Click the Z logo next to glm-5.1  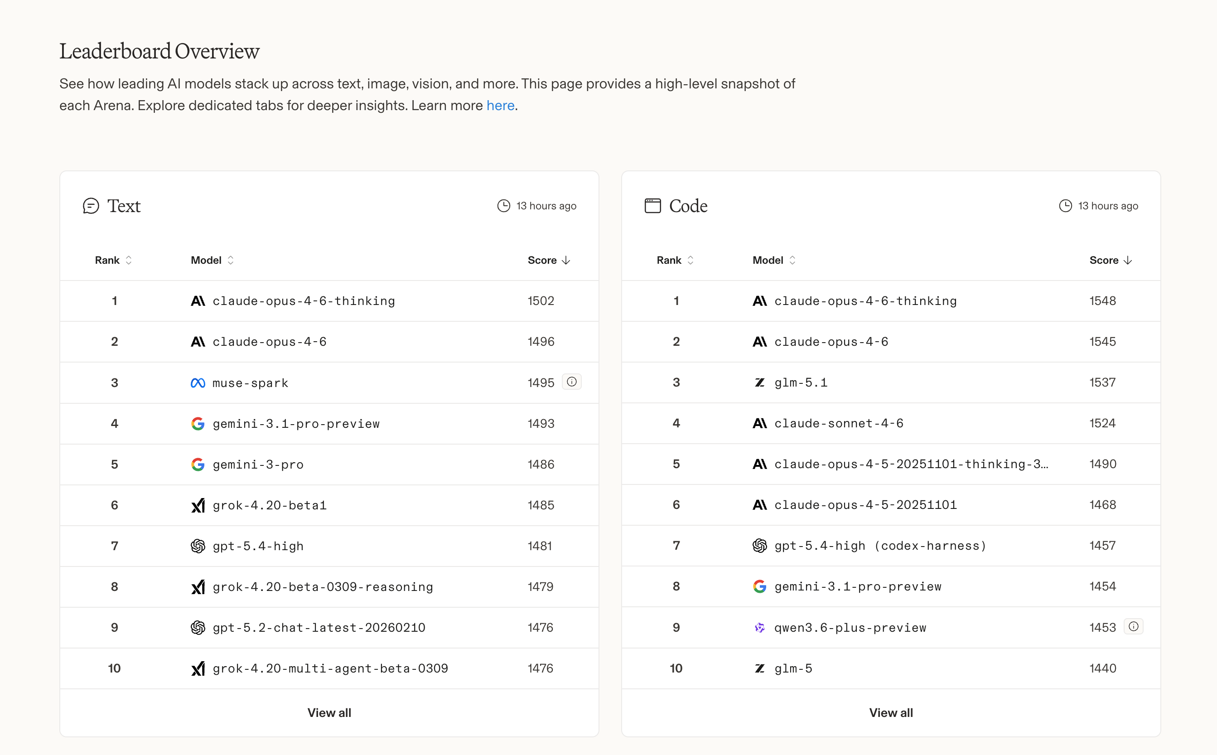(759, 382)
